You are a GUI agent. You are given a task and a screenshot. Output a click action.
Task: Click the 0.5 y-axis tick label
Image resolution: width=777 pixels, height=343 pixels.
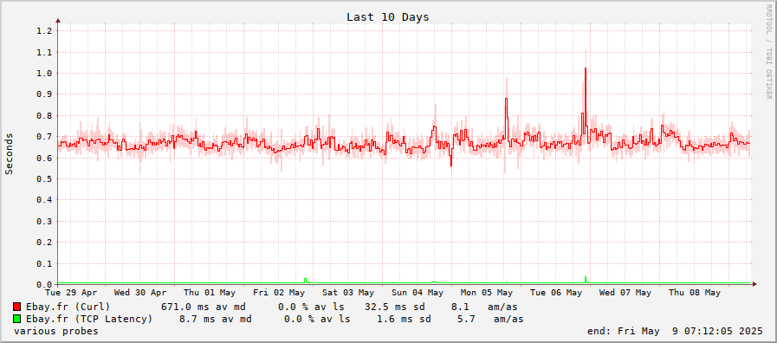click(44, 178)
